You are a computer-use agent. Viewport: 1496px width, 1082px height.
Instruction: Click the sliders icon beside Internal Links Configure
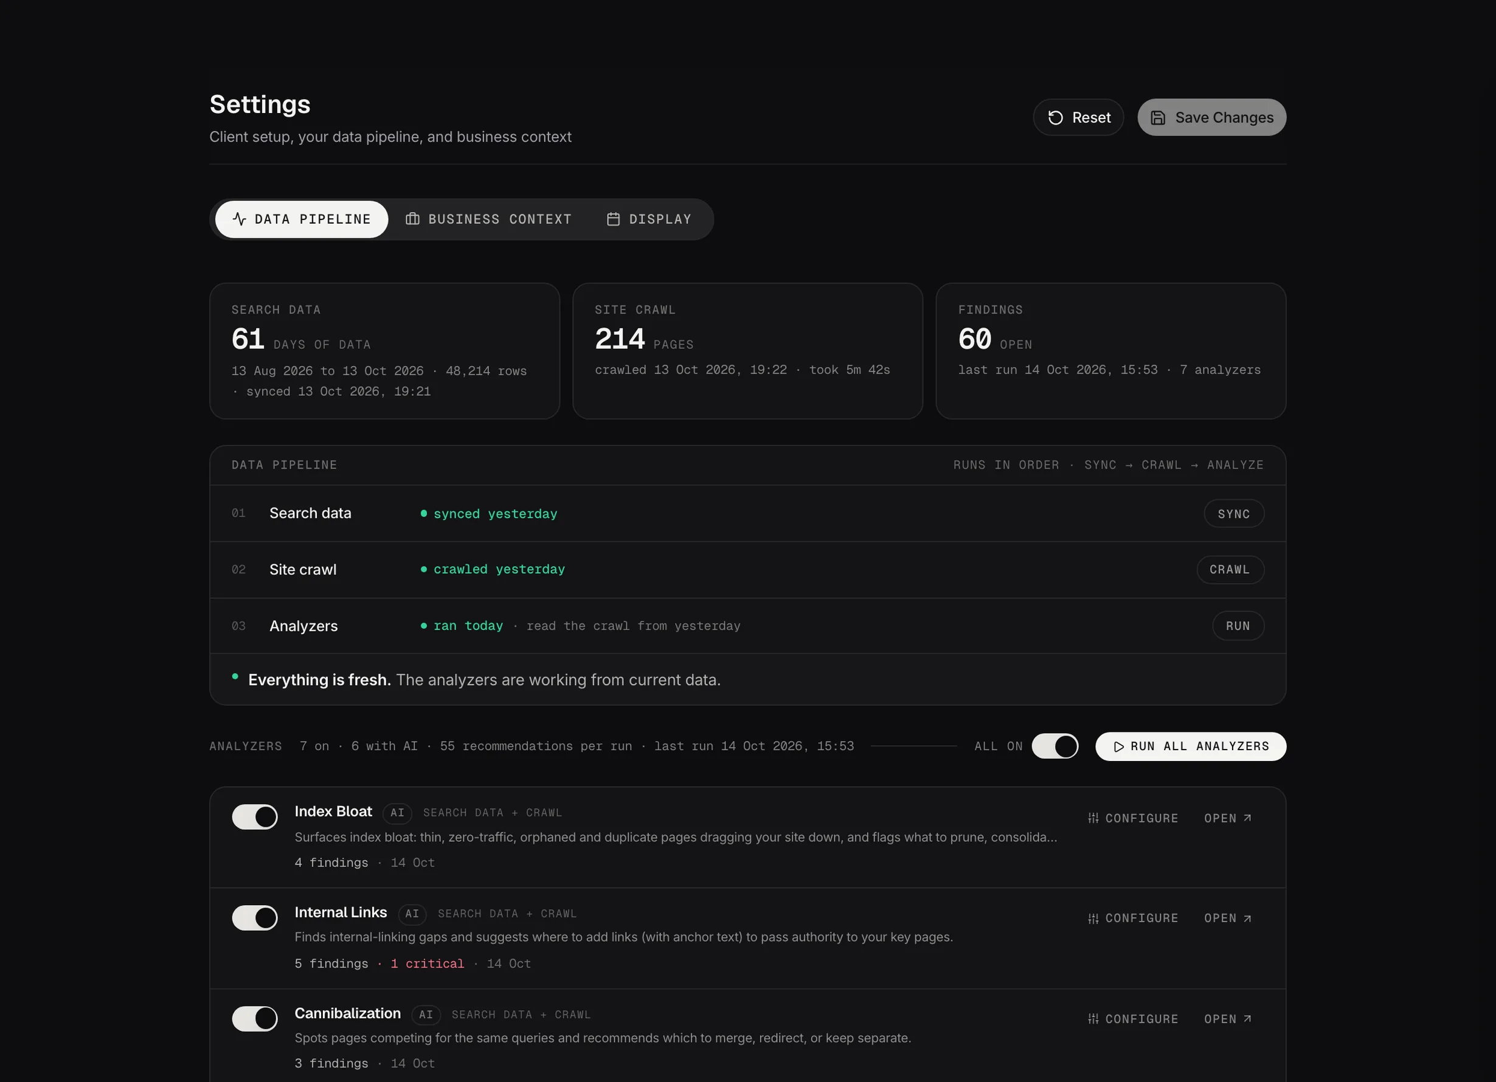pyautogui.click(x=1093, y=918)
